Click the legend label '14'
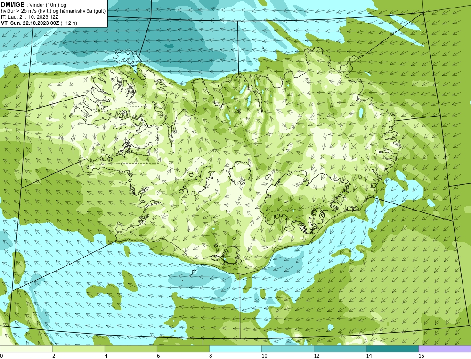The image size is (471, 359). [x=369, y=356]
